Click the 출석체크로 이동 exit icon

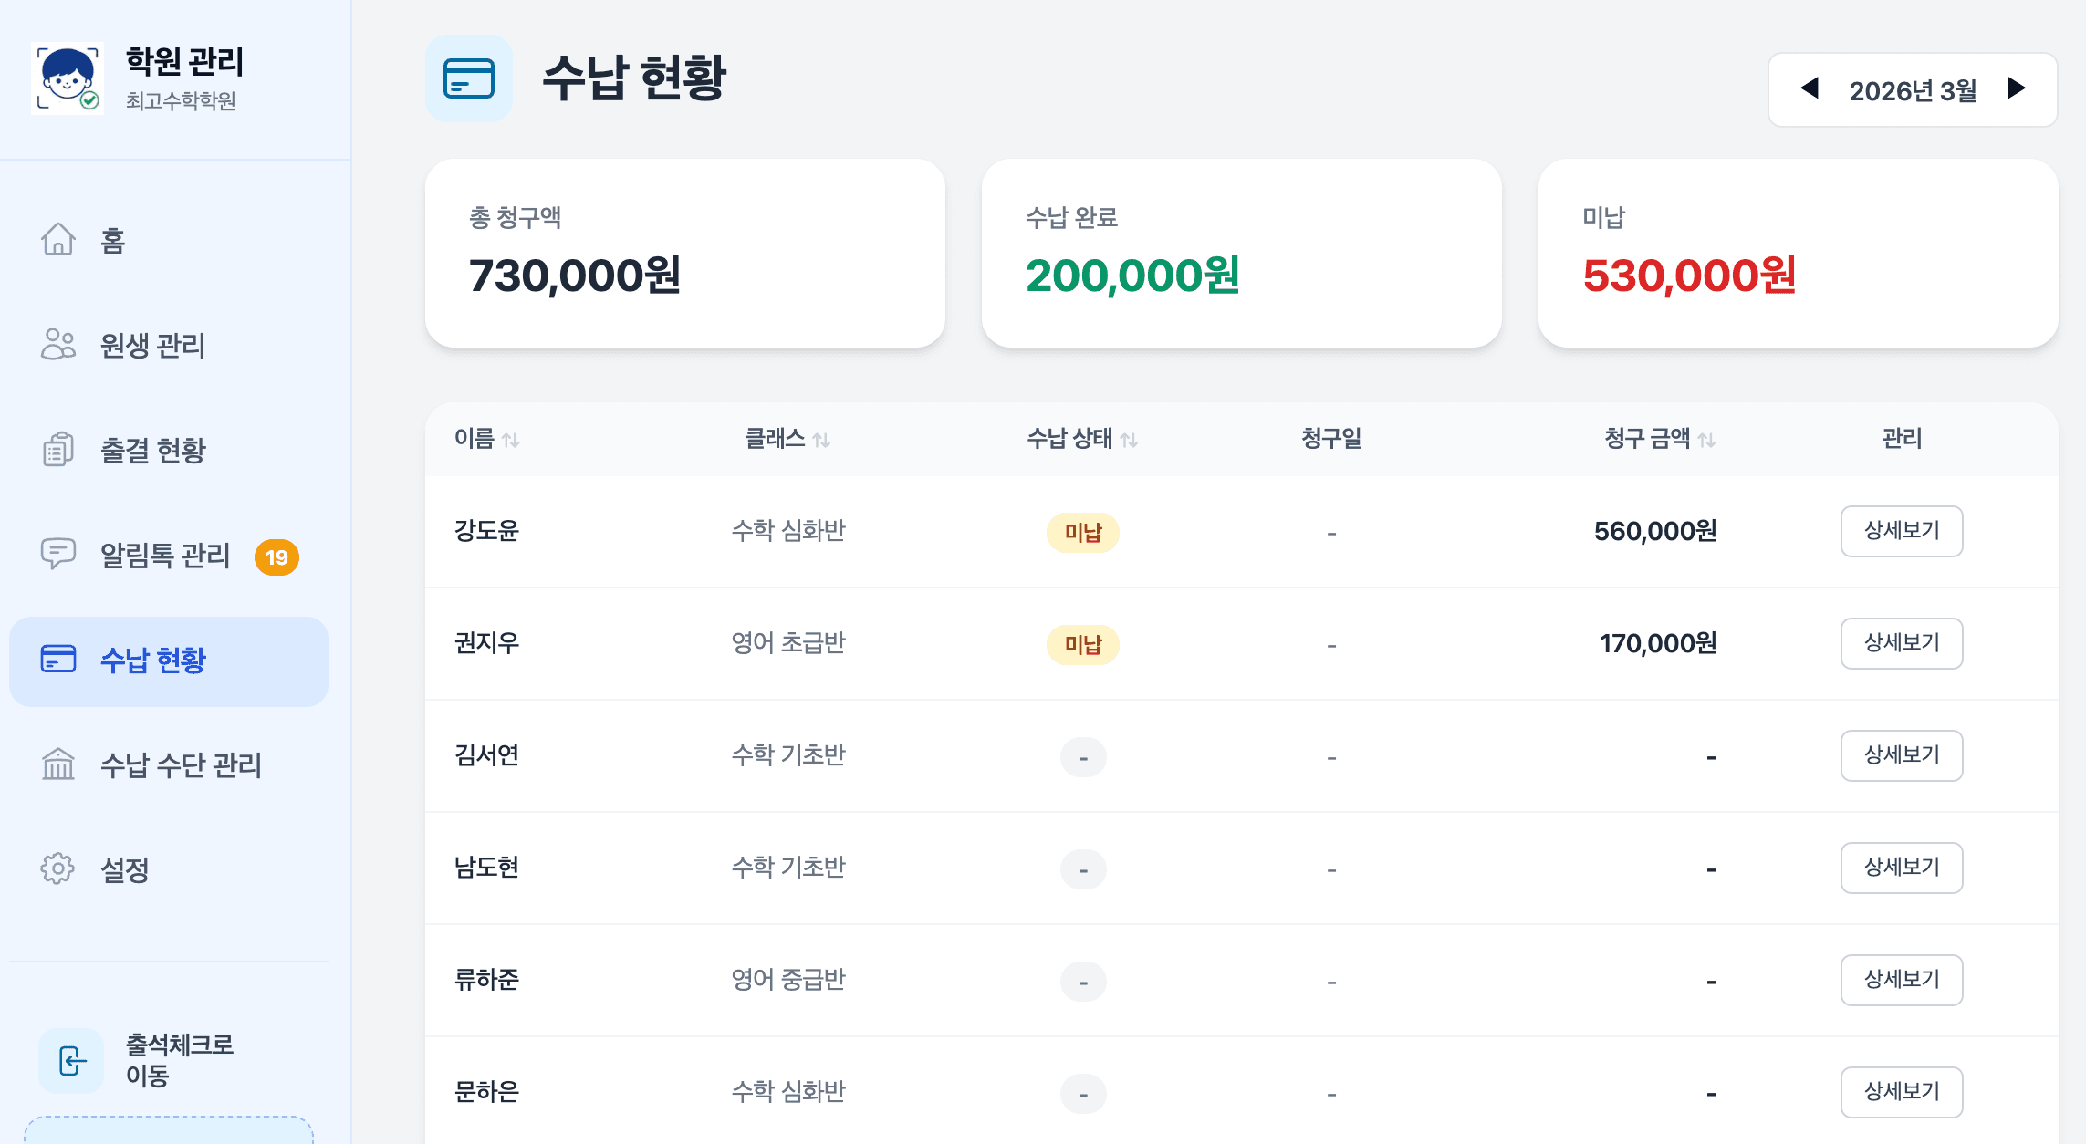(71, 1061)
